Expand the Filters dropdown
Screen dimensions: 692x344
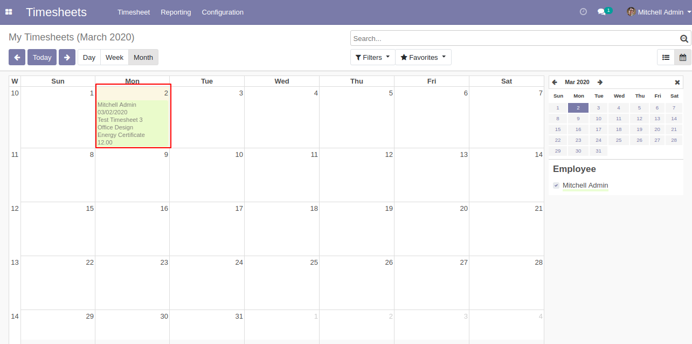coord(372,57)
